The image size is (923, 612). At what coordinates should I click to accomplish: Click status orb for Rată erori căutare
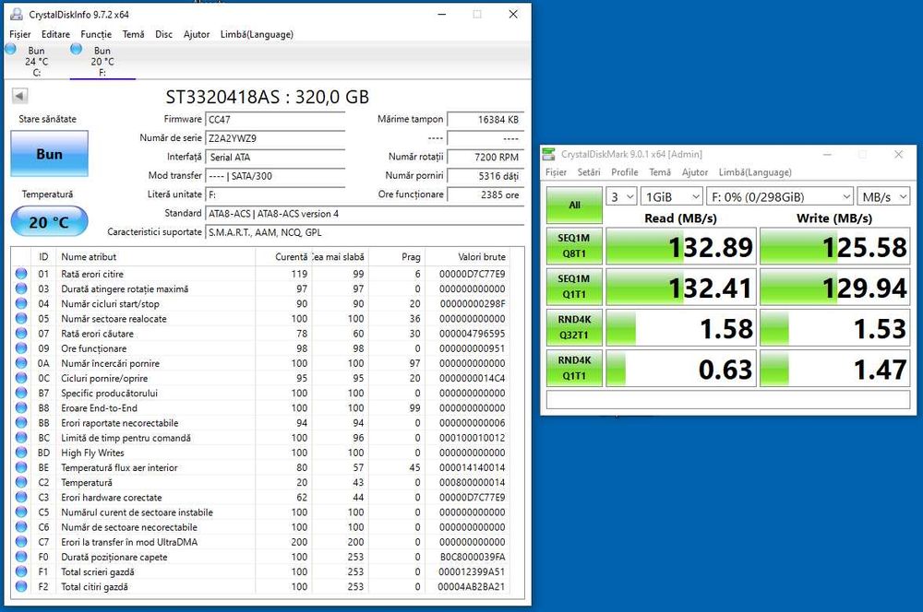pyautogui.click(x=21, y=334)
